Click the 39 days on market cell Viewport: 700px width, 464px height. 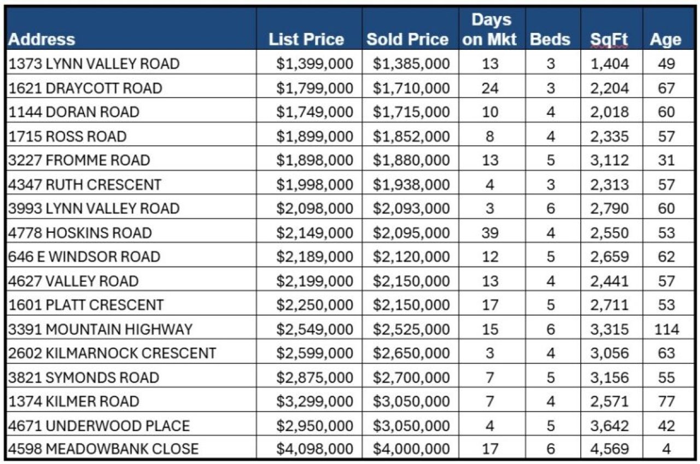pos(490,233)
